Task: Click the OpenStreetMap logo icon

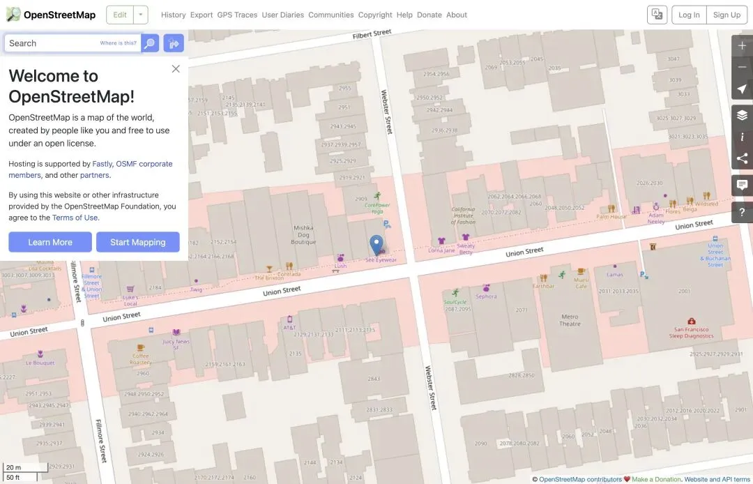Action: 13,15
